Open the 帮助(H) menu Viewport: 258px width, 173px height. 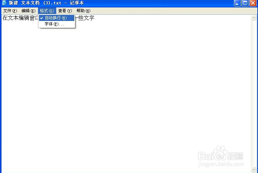click(x=83, y=11)
